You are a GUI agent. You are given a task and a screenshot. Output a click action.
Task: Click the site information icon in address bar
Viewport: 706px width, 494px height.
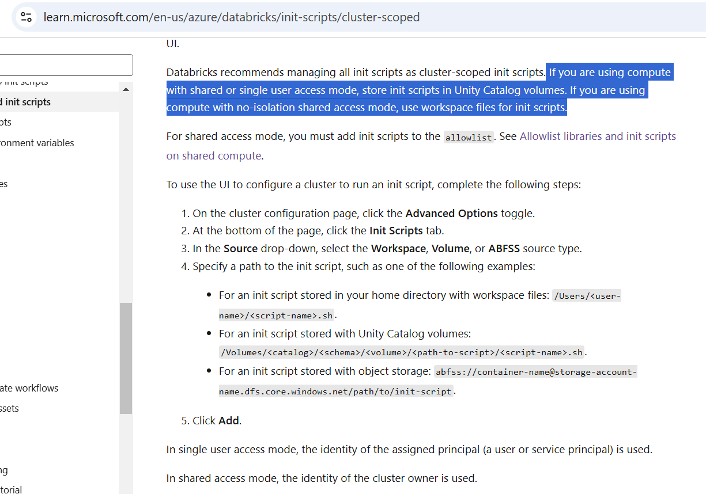tap(27, 17)
